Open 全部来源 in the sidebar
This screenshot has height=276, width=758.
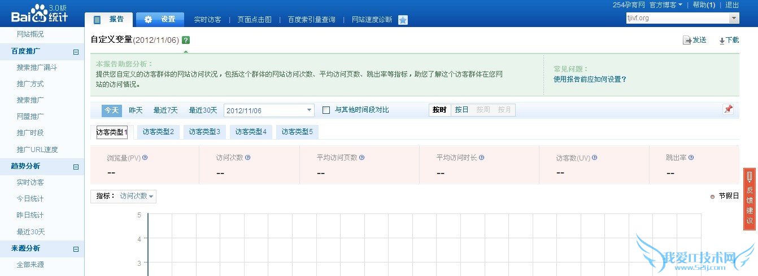pyautogui.click(x=30, y=265)
